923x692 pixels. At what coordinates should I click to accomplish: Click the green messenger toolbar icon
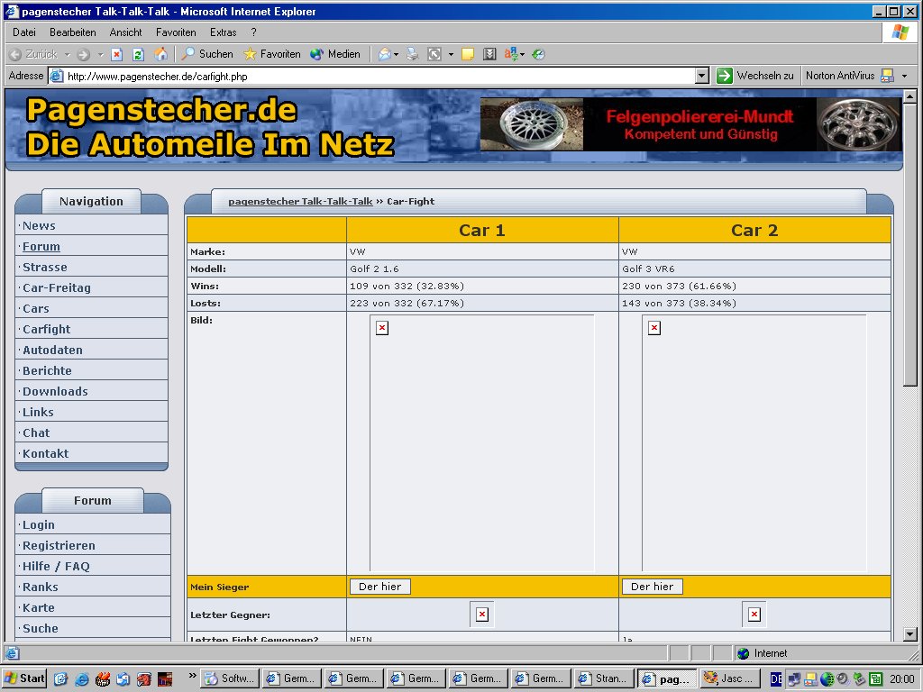click(x=538, y=55)
